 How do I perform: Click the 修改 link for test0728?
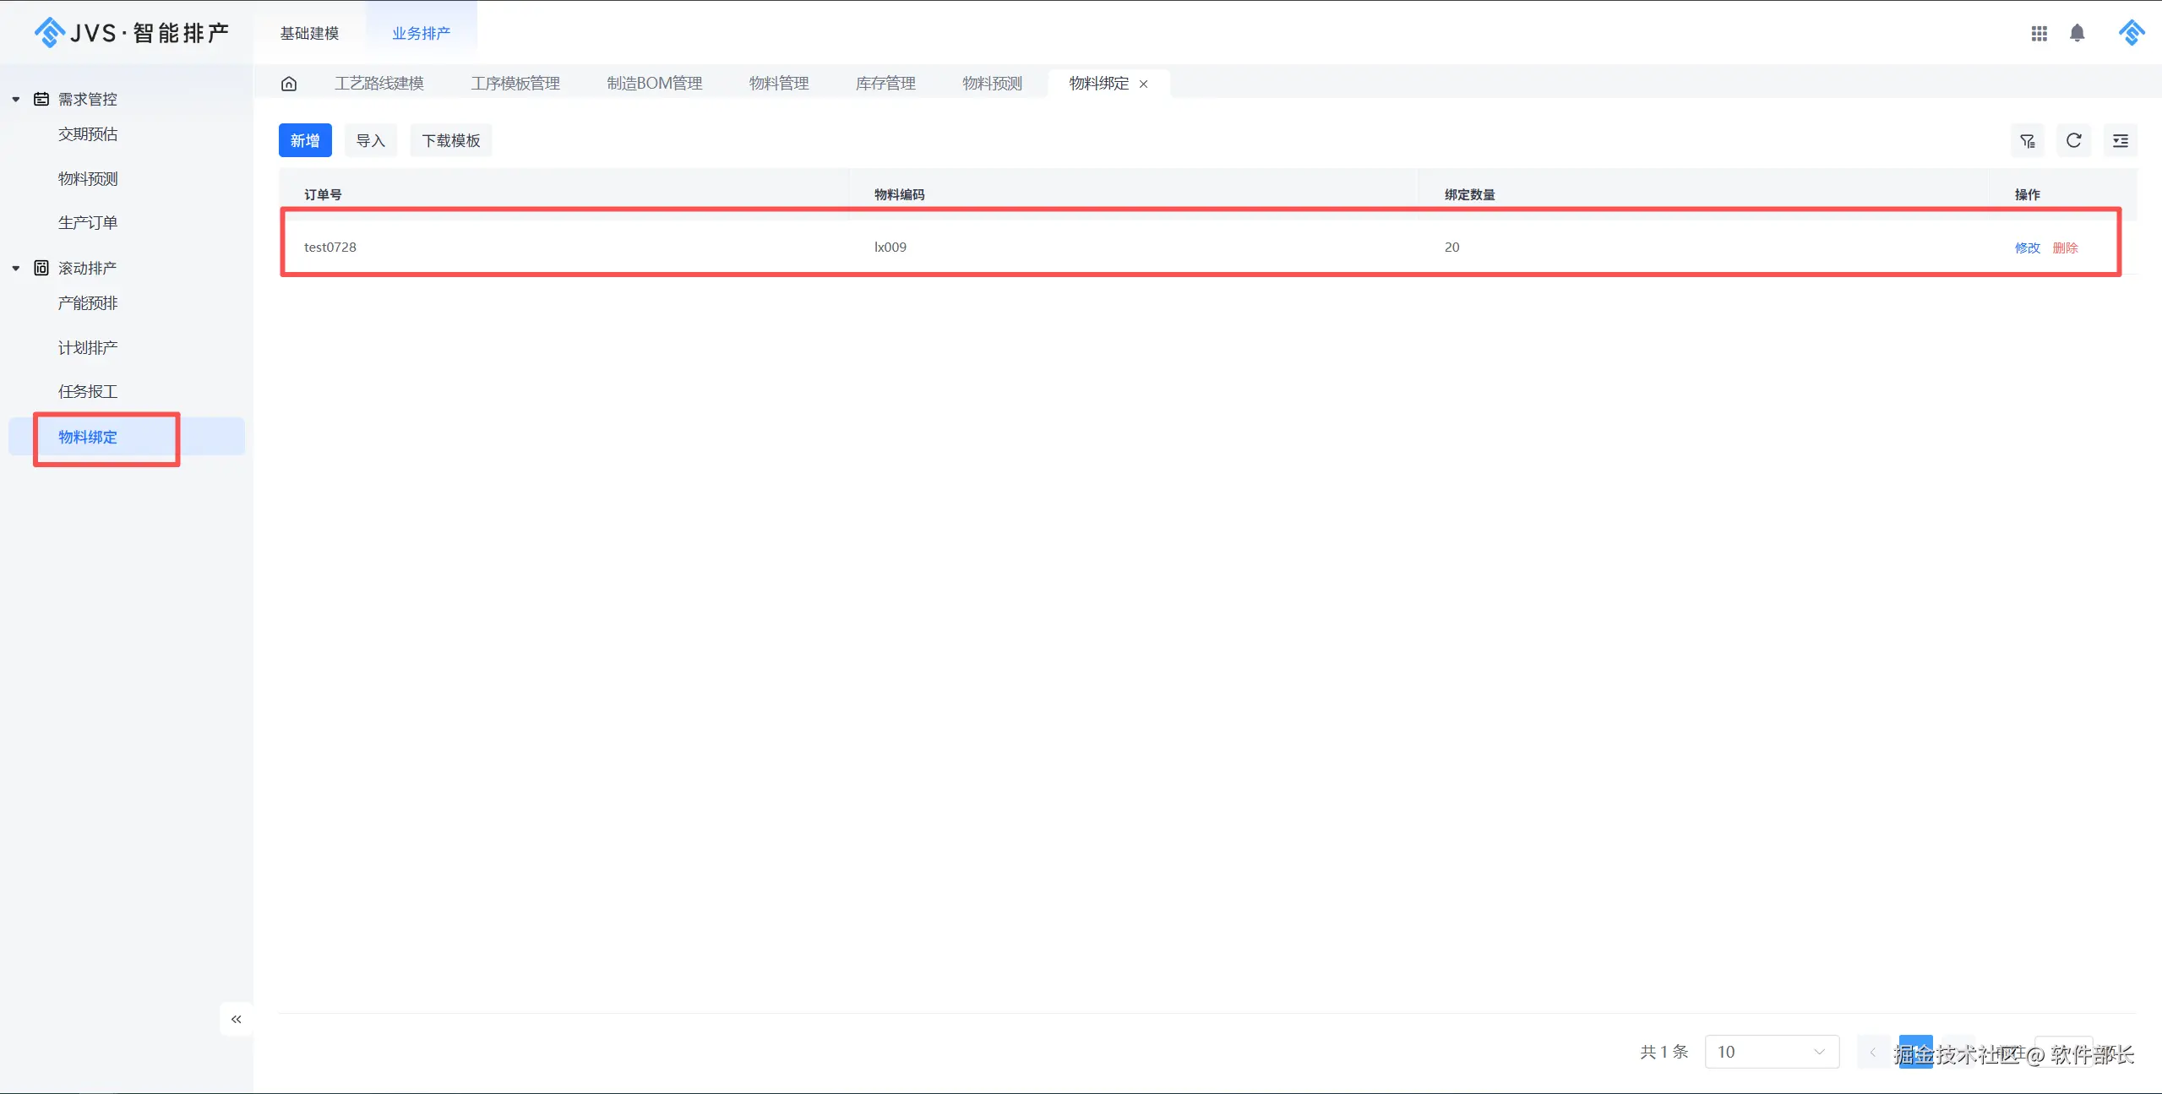point(2027,248)
